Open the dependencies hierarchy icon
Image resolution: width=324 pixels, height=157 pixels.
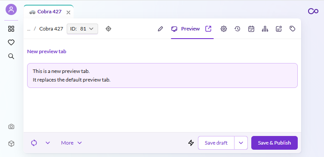(x=265, y=29)
